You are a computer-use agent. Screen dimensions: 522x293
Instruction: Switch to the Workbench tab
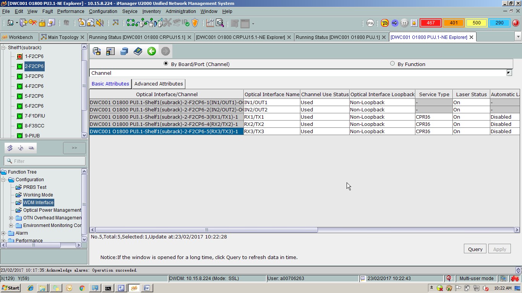point(19,37)
